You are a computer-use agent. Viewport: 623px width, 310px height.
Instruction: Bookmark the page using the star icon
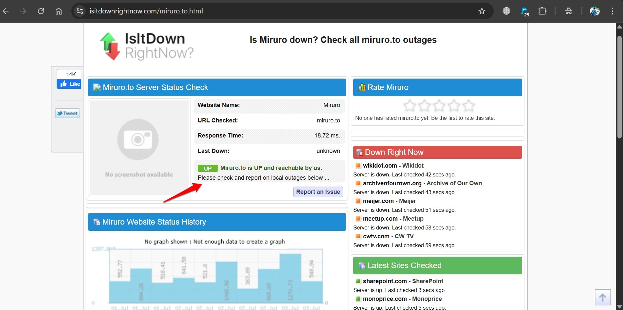click(482, 11)
